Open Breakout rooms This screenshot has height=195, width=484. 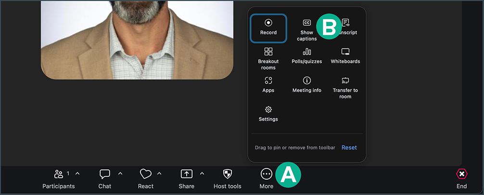(x=268, y=59)
